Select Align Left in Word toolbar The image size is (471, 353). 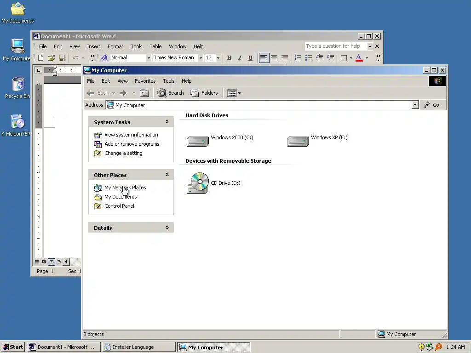pyautogui.click(x=264, y=57)
